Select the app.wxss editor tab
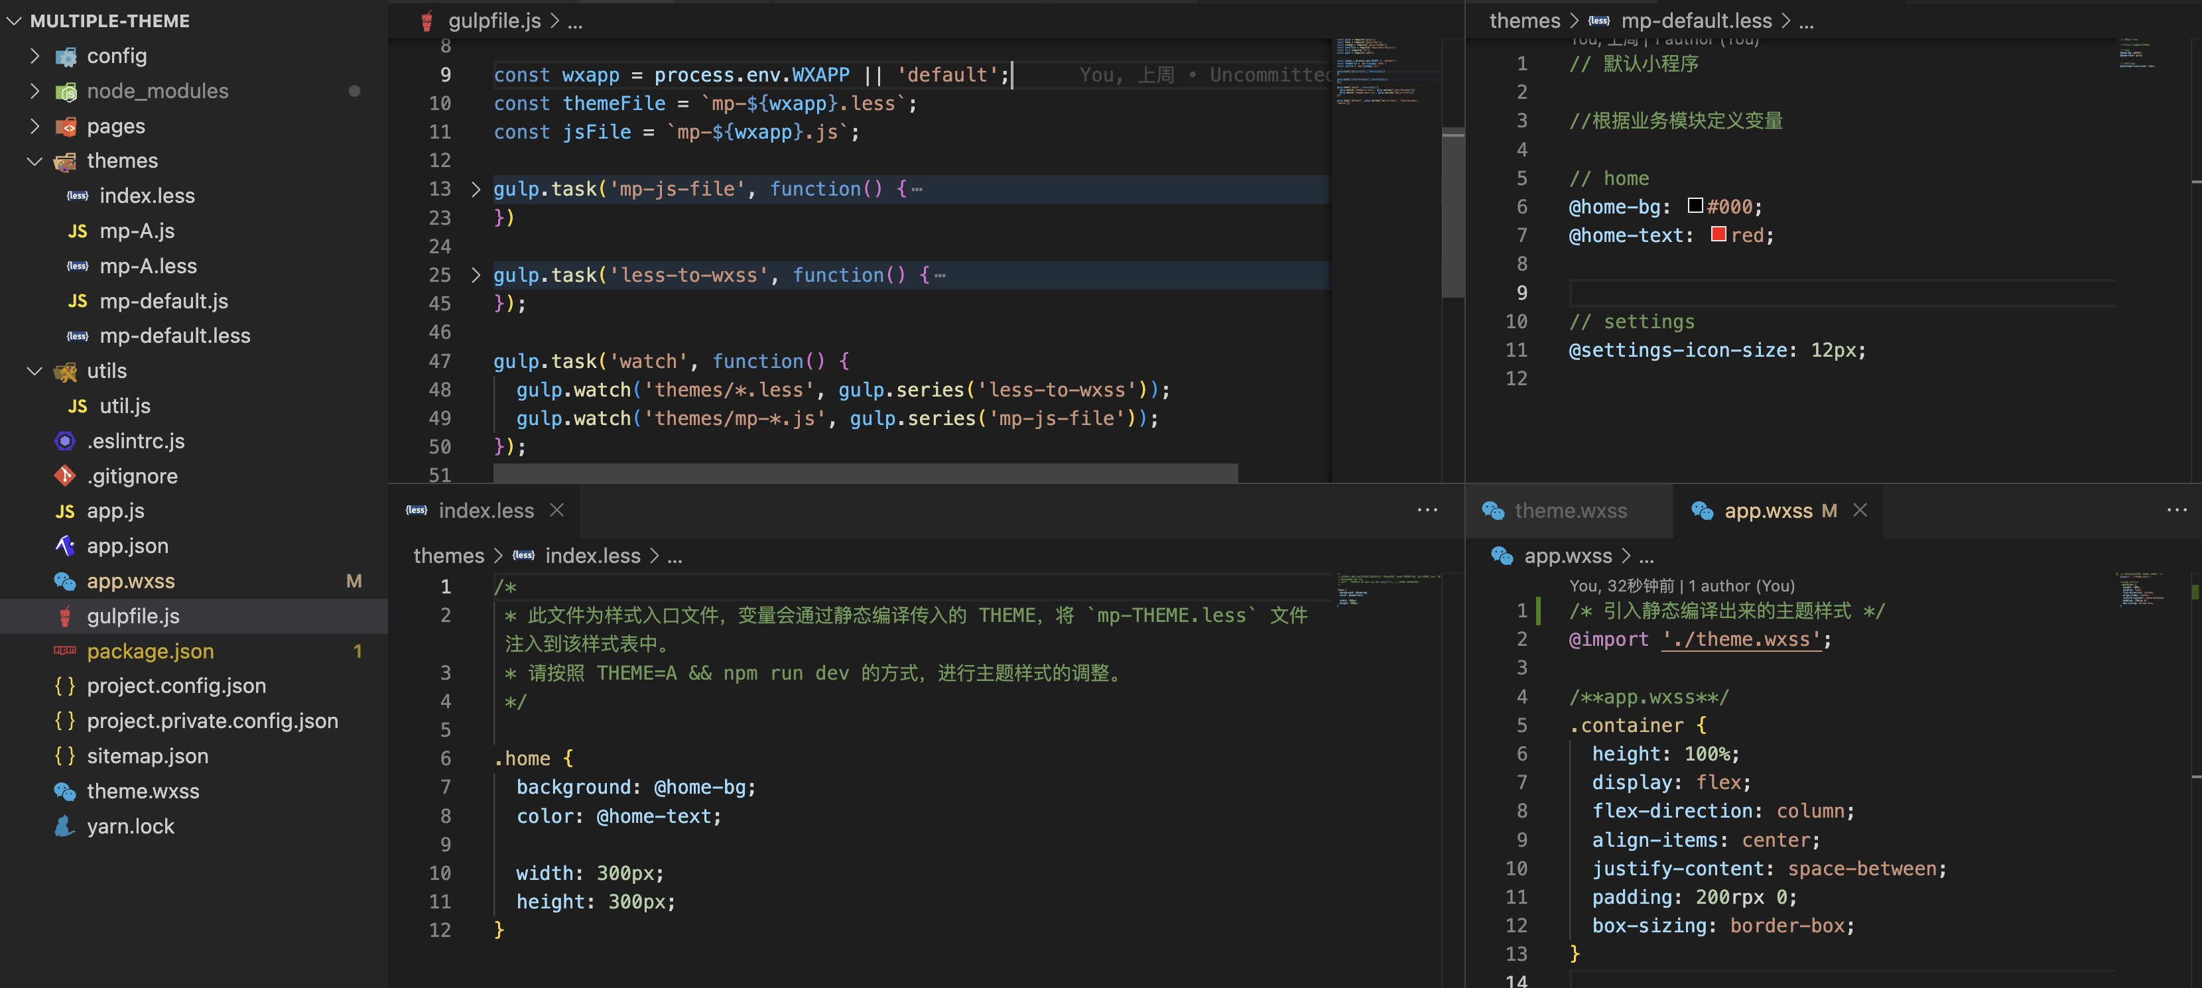Viewport: 2202px width, 988px height. (x=1778, y=510)
